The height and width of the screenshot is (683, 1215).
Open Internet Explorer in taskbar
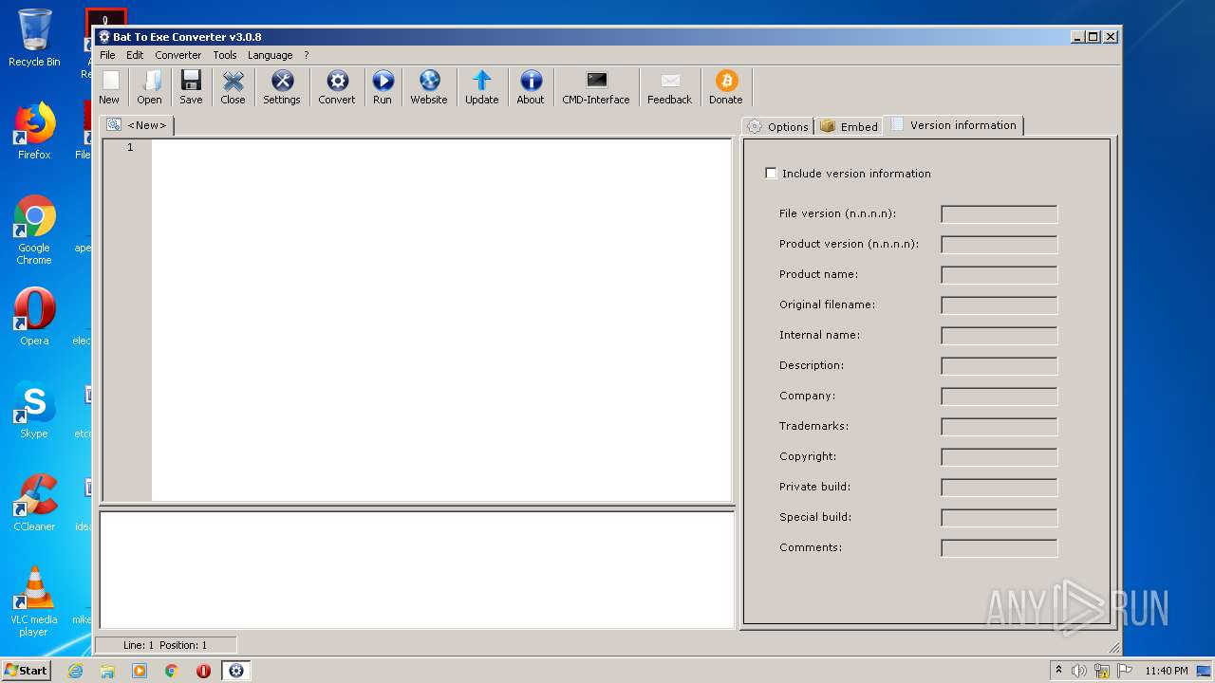(75, 671)
